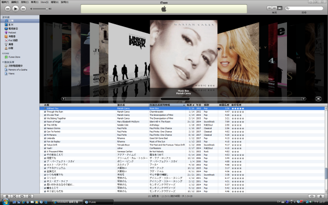This screenshot has width=328, height=205.
Task: Uncheck the Through the Rain song checkbox
Action: point(45,112)
